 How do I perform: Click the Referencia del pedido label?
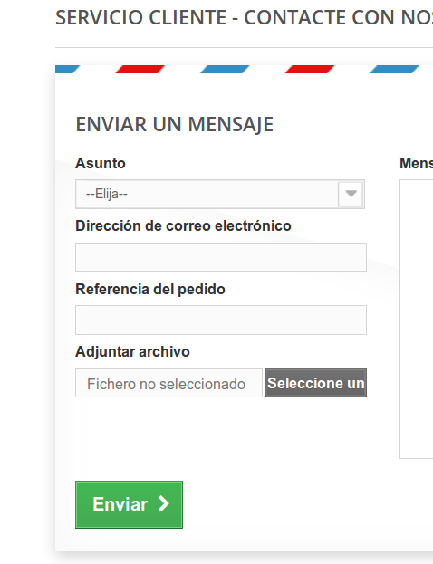pos(150,289)
